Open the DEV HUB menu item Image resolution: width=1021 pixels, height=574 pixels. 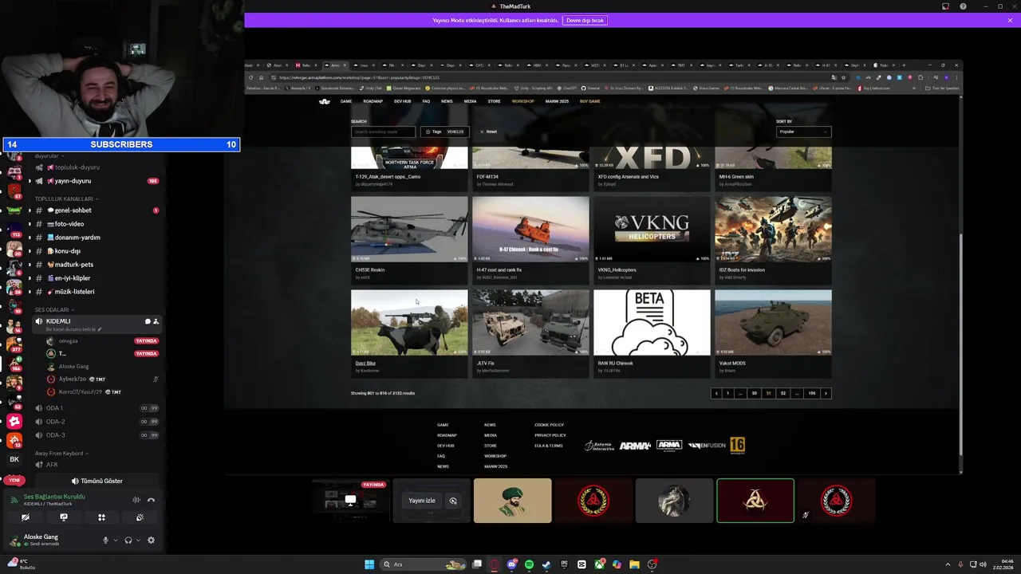(x=402, y=101)
